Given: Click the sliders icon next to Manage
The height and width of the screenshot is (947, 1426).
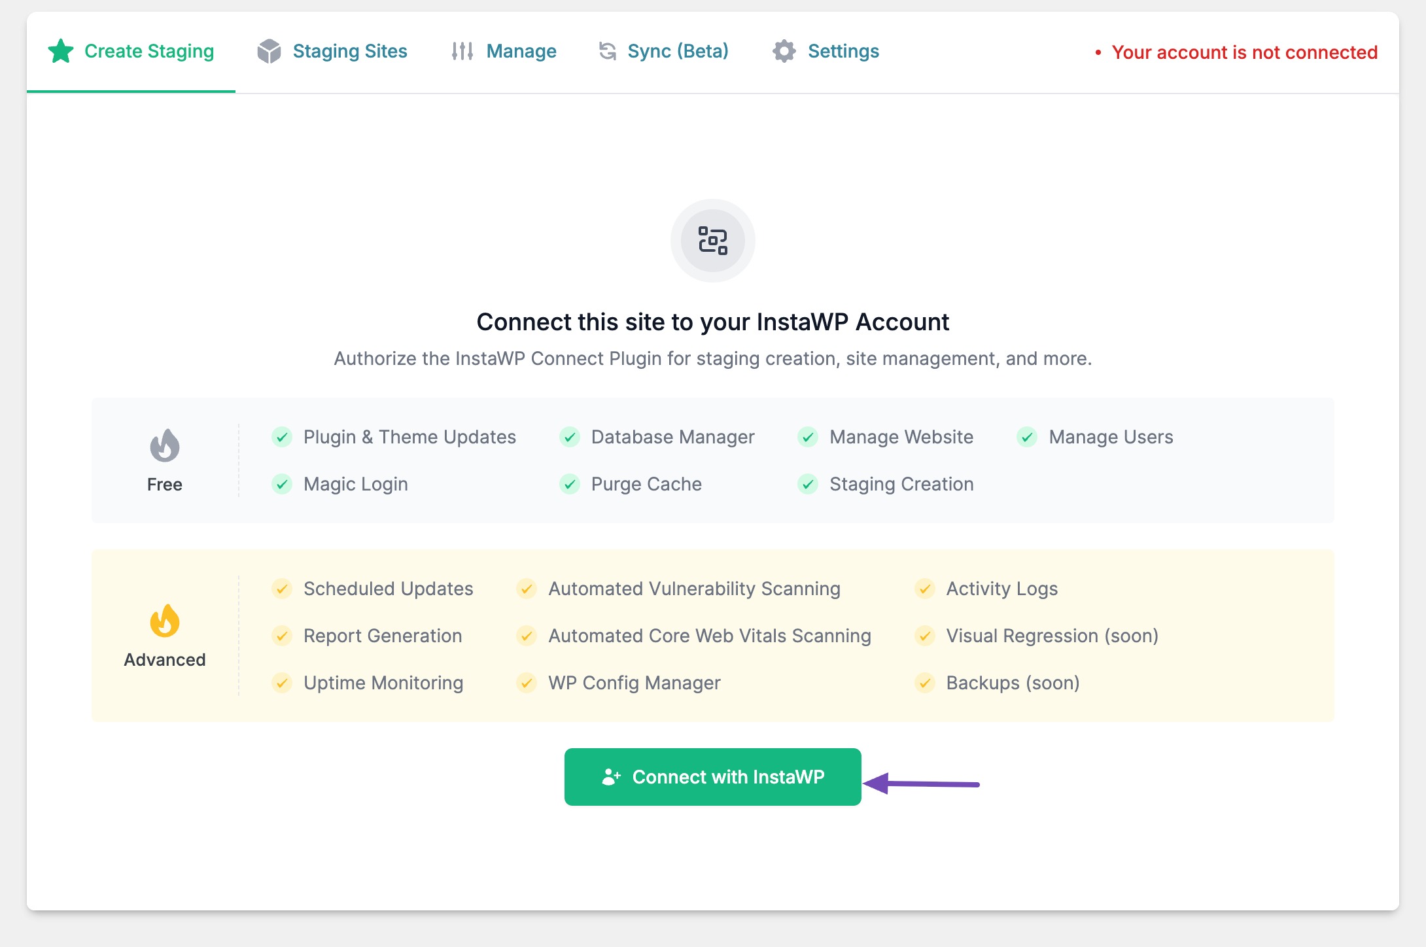Looking at the screenshot, I should coord(462,51).
